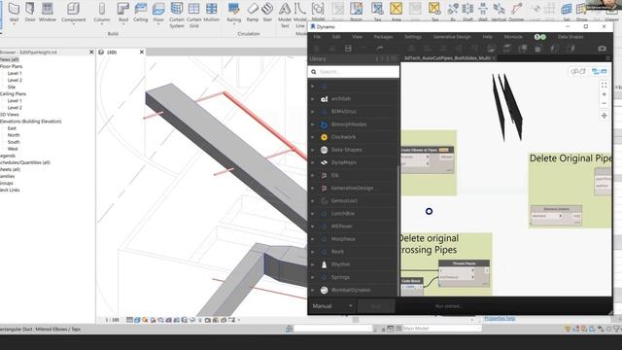Click zoom to fit icon in Dynamo canvas
The width and height of the screenshot is (622, 350).
click(604, 86)
